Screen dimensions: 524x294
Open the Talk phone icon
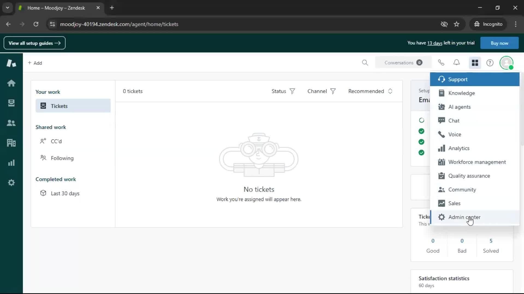point(441,63)
